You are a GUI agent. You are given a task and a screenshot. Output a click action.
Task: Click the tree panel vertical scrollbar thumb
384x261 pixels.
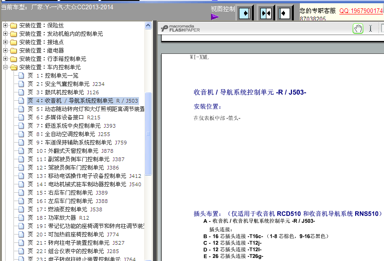148,134
